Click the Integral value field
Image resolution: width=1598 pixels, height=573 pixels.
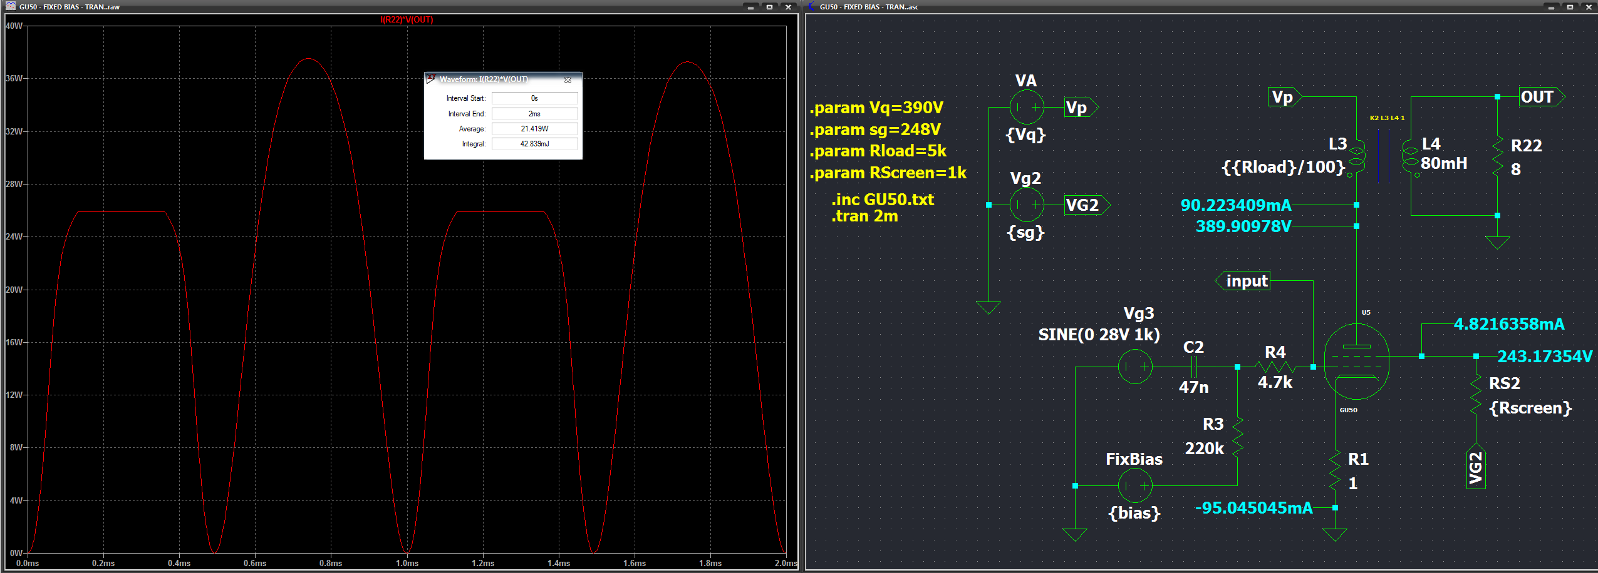[534, 144]
